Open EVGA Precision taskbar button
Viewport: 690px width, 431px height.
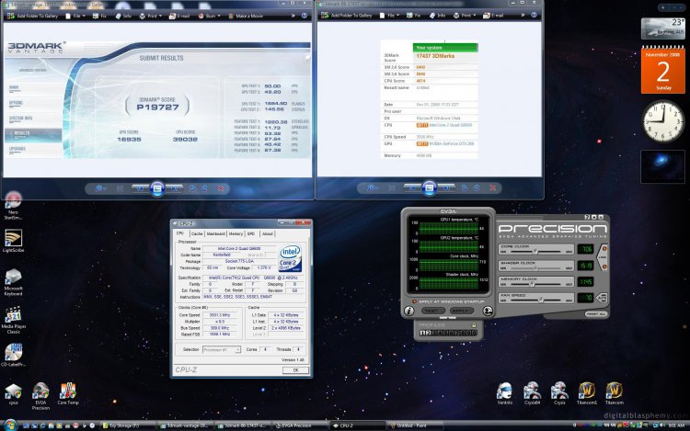299,425
